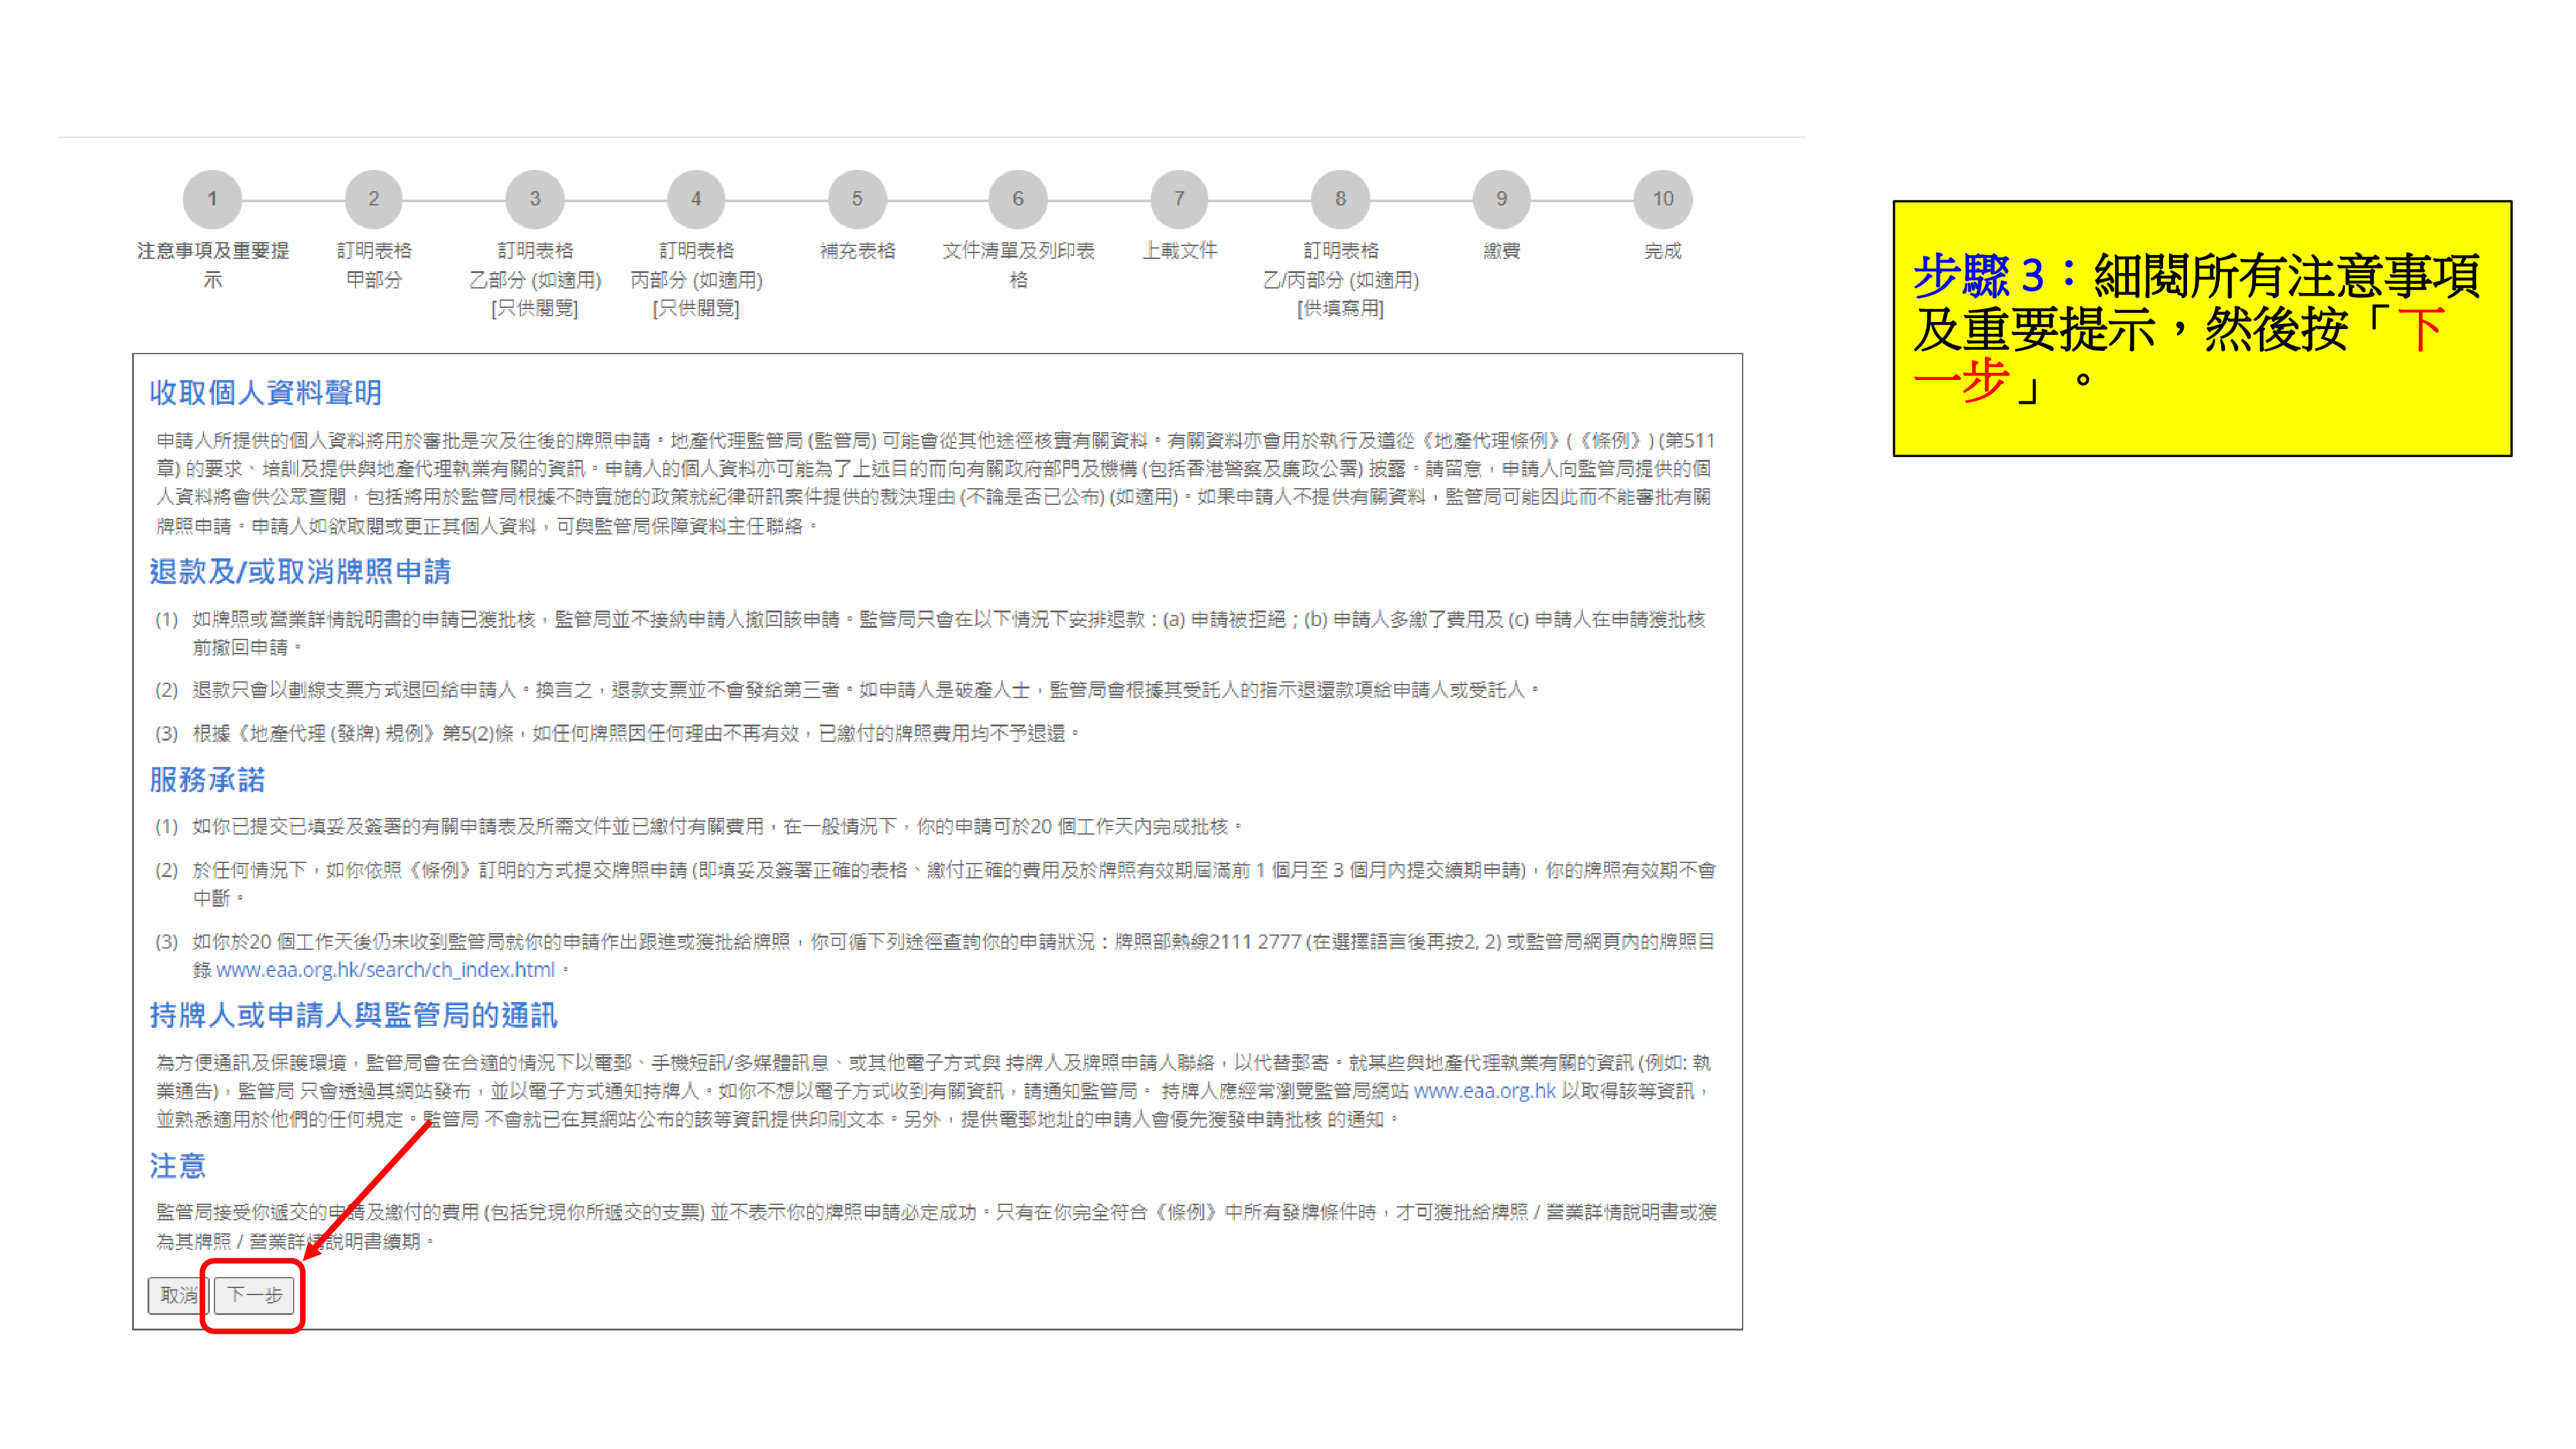Click the 服務承諾 section heading

(x=207, y=780)
